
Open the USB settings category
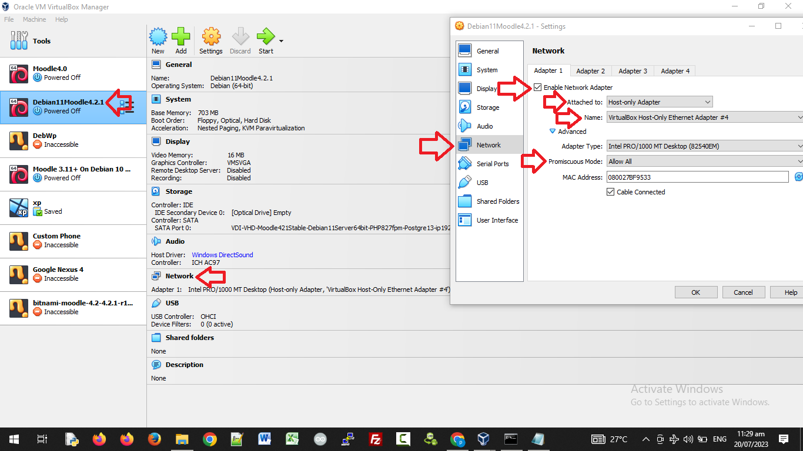489,183
